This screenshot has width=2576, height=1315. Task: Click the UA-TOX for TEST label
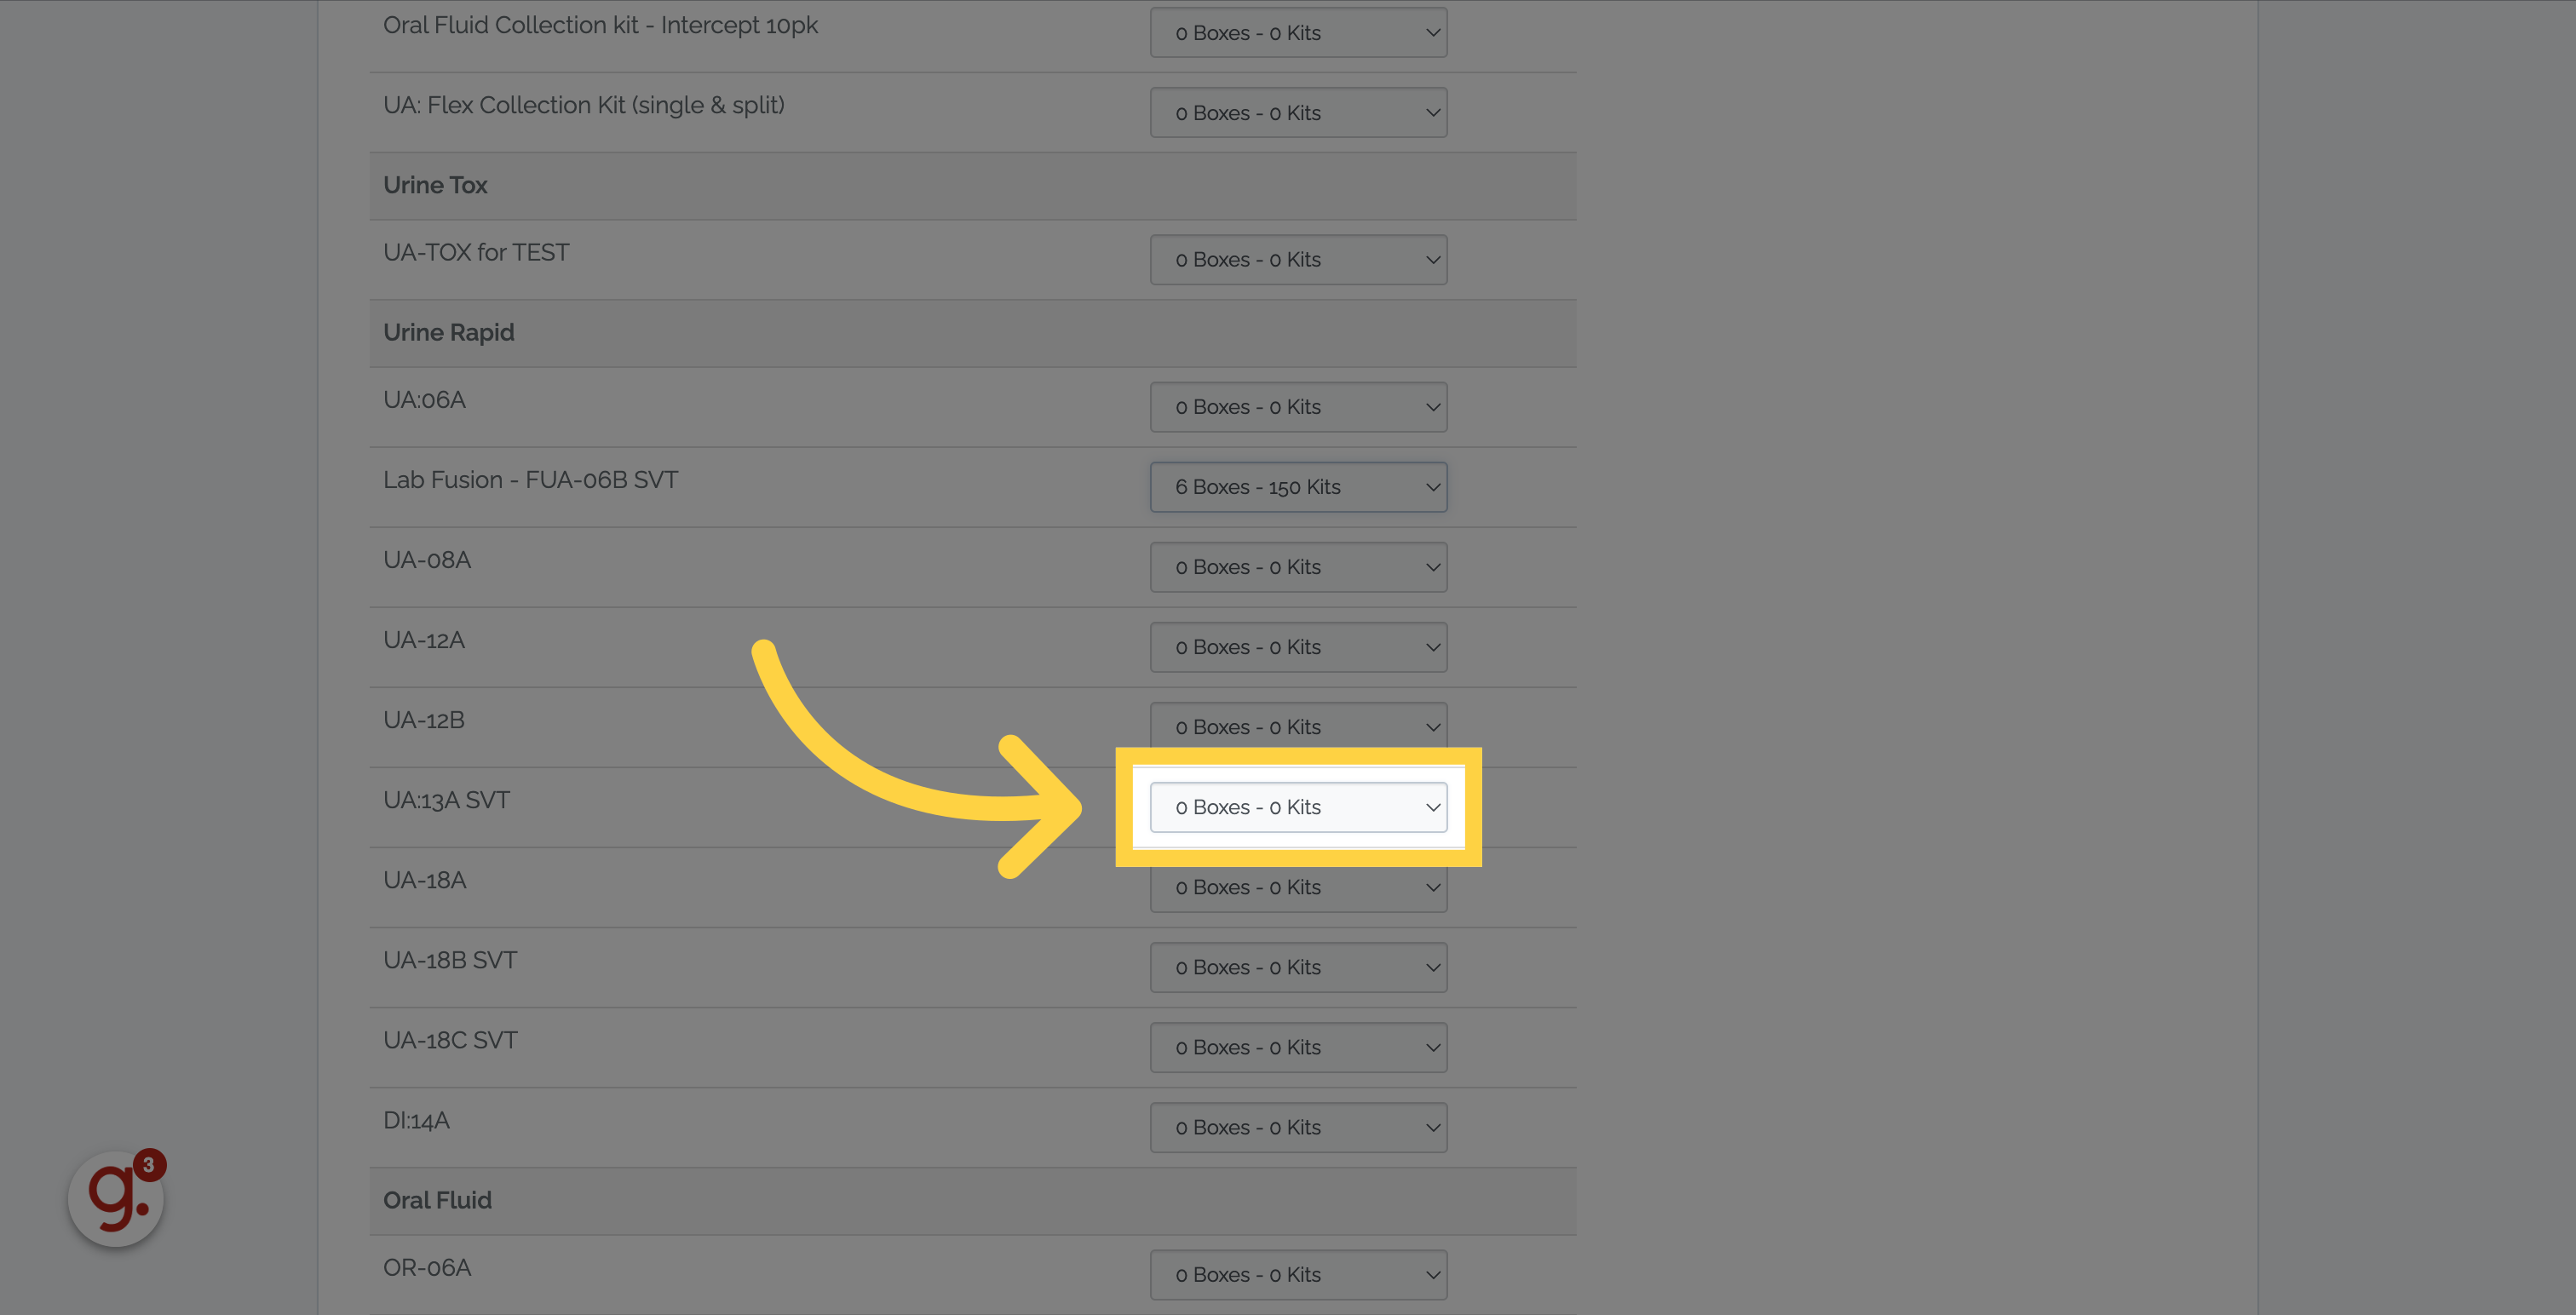pos(476,252)
